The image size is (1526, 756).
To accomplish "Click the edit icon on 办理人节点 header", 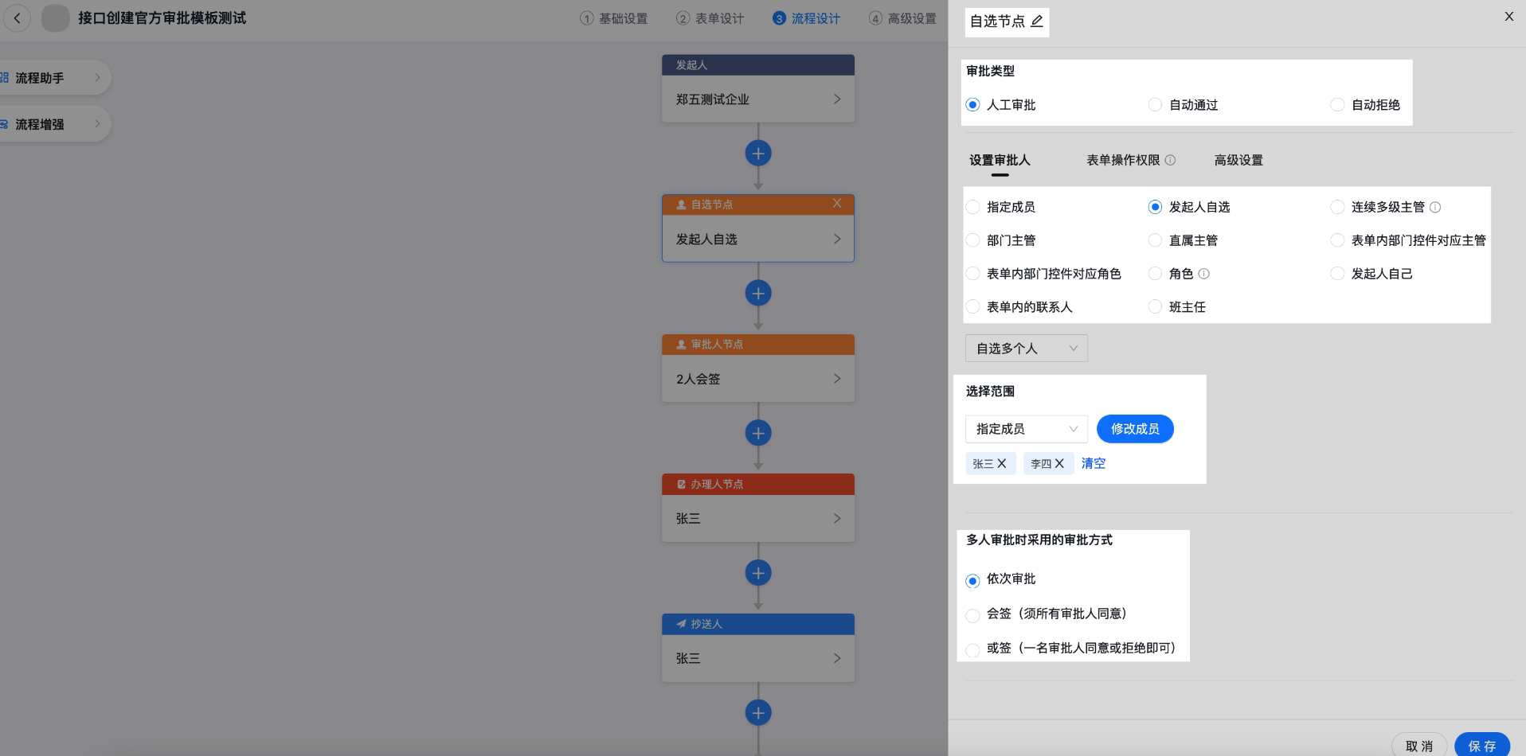I will point(681,484).
